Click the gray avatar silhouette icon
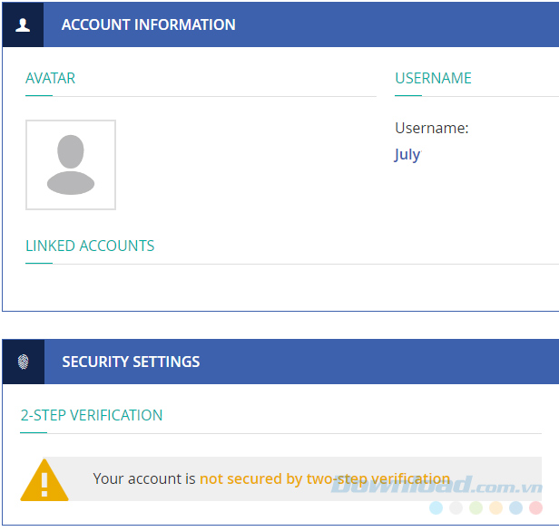 71,165
